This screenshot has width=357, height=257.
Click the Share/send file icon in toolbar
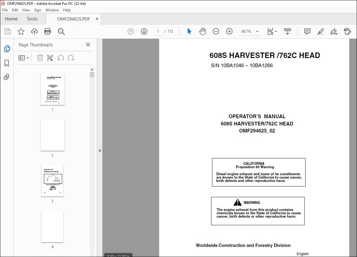[348, 31]
